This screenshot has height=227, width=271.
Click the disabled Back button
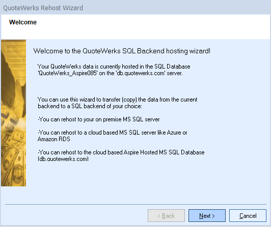click(166, 215)
